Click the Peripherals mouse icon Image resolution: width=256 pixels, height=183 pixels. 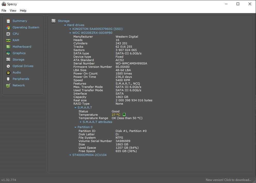8,79
